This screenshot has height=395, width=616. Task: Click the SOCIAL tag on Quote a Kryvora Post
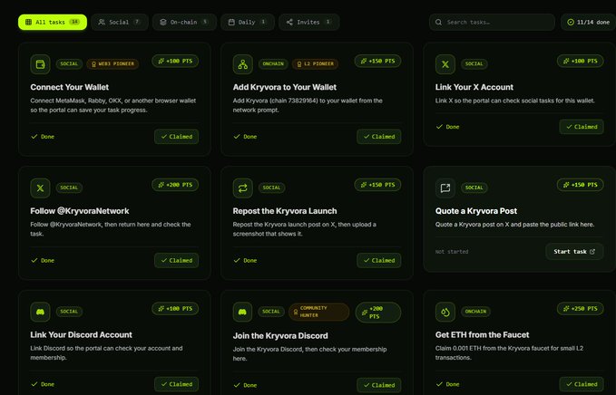tap(474, 188)
